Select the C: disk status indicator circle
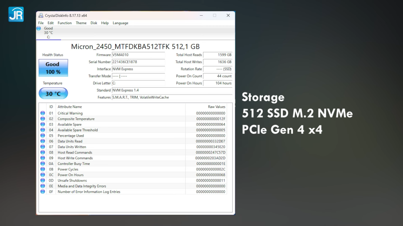 39,29
